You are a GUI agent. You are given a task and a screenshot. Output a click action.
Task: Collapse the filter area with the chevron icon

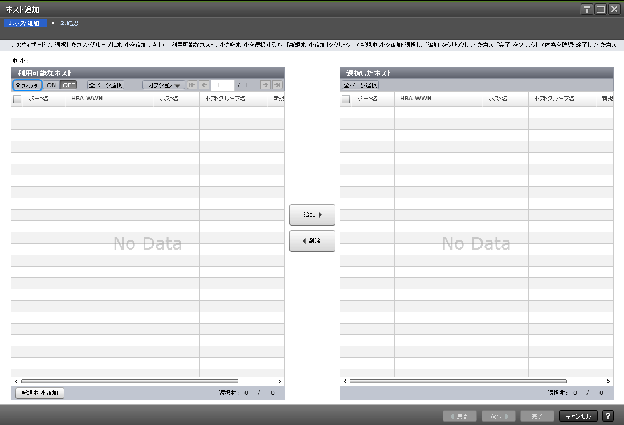pyautogui.click(x=27, y=84)
